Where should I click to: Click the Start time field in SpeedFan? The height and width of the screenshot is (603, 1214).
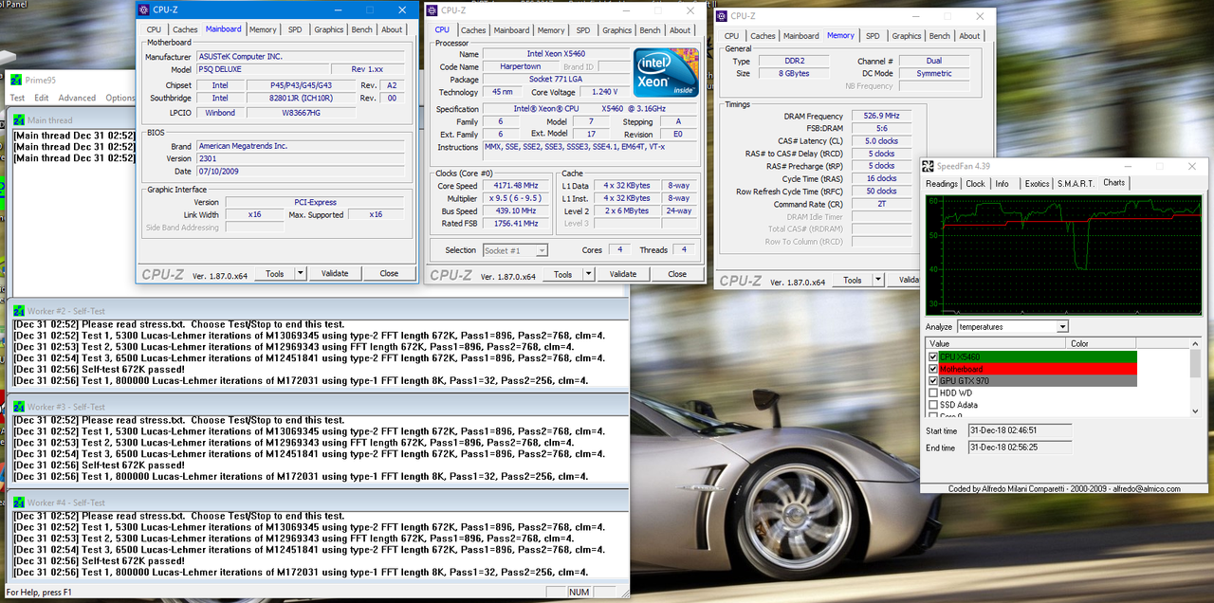pos(1020,429)
